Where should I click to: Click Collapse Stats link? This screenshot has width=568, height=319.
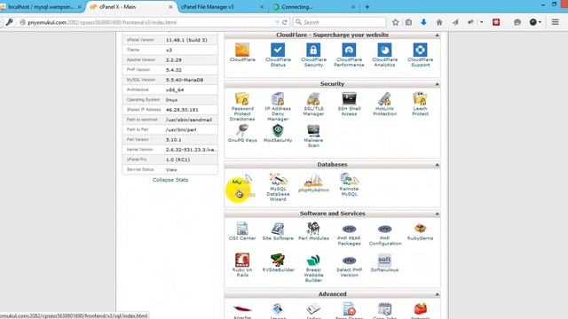tap(170, 180)
